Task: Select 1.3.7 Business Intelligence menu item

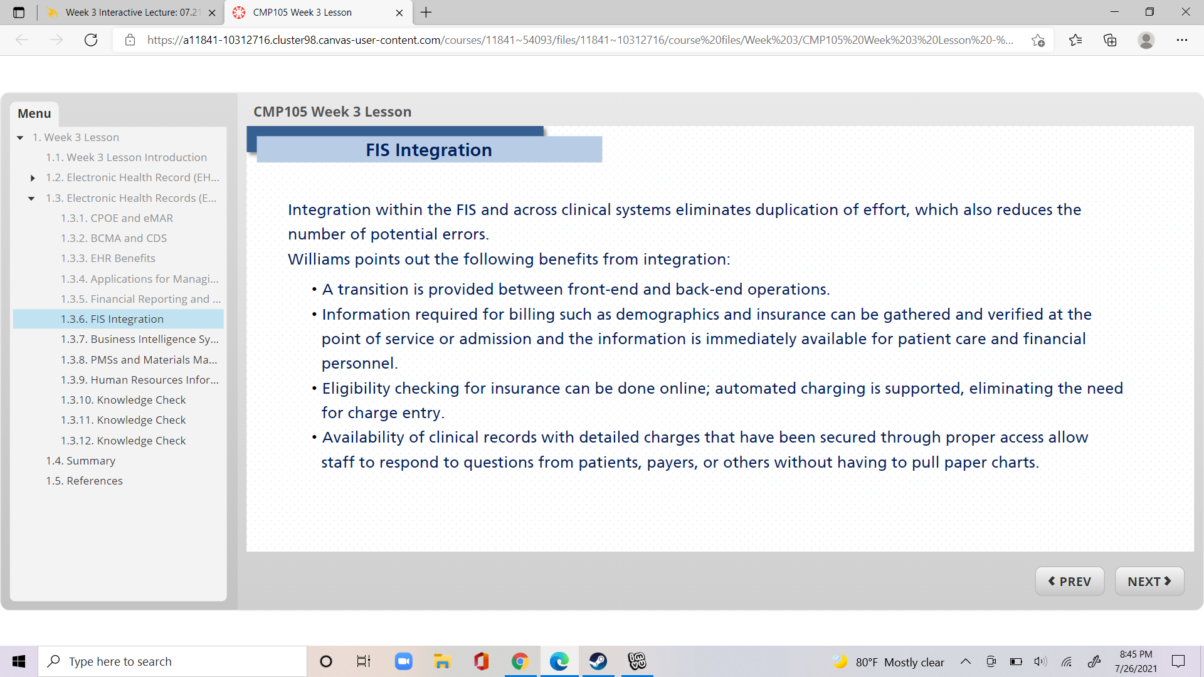Action: point(139,339)
